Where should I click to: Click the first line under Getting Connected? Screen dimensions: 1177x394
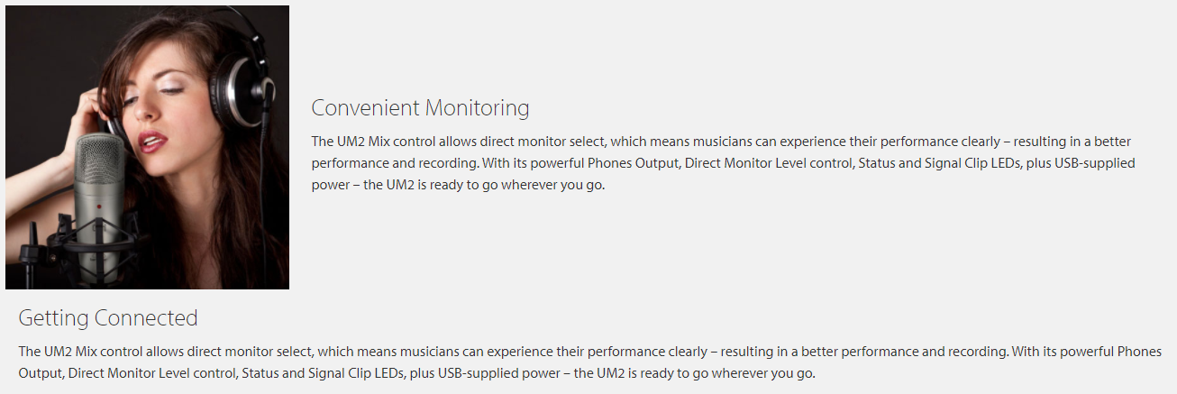coord(590,352)
